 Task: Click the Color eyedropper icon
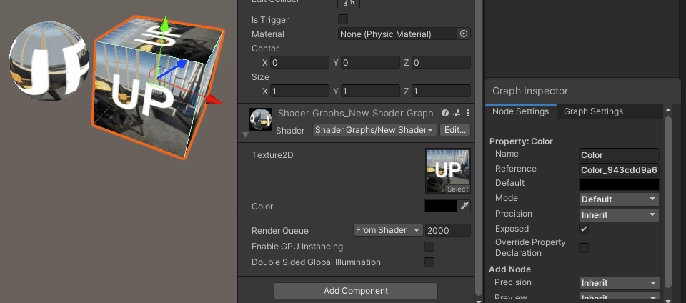coord(464,207)
